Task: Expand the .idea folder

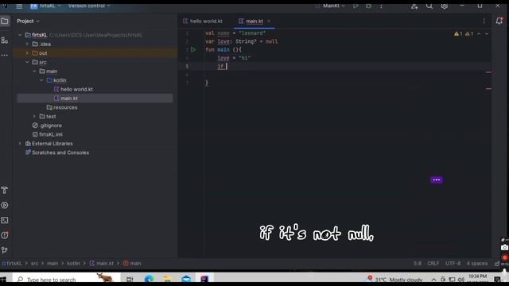Action: (27, 44)
